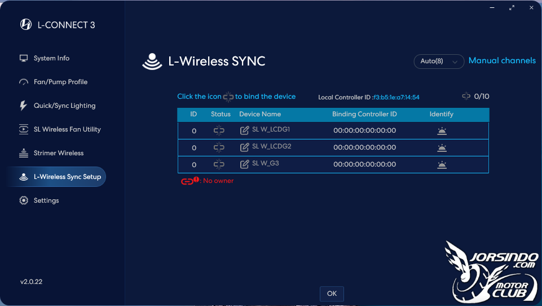Screen dimensions: 542x306
Task: Click the ID value 0 in SL W_G3 row
Action: 194,165
